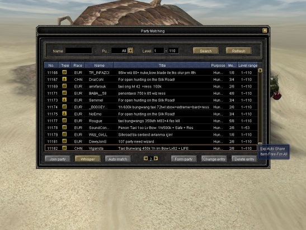
Task: Go to the next page of results
Action: point(156,158)
